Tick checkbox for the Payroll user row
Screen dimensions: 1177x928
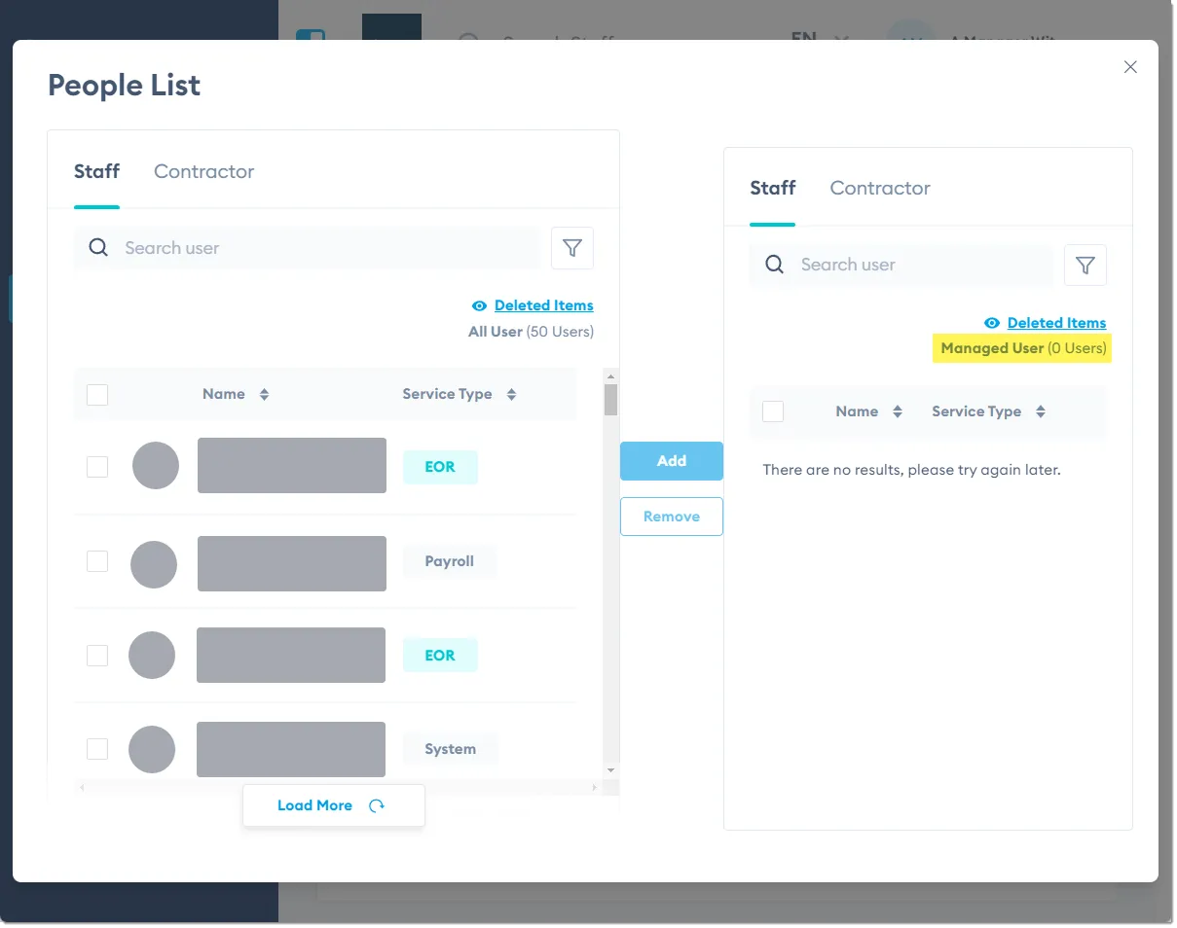(97, 561)
